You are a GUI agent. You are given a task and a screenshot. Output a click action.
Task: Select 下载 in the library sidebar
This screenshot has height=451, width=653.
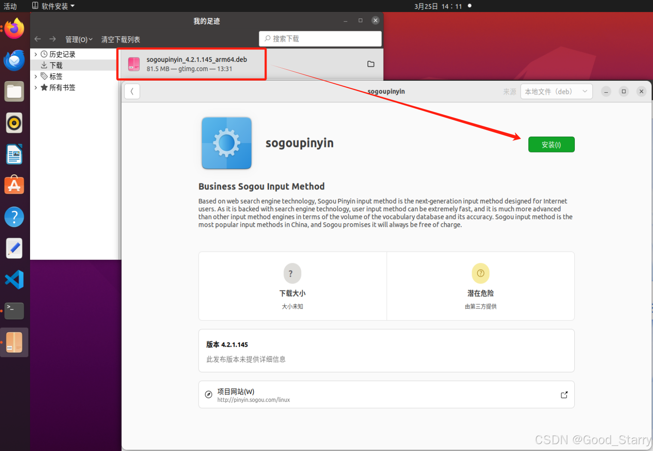pyautogui.click(x=56, y=65)
